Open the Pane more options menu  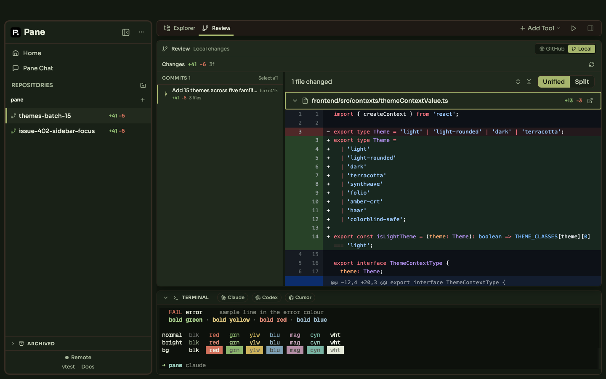click(141, 32)
